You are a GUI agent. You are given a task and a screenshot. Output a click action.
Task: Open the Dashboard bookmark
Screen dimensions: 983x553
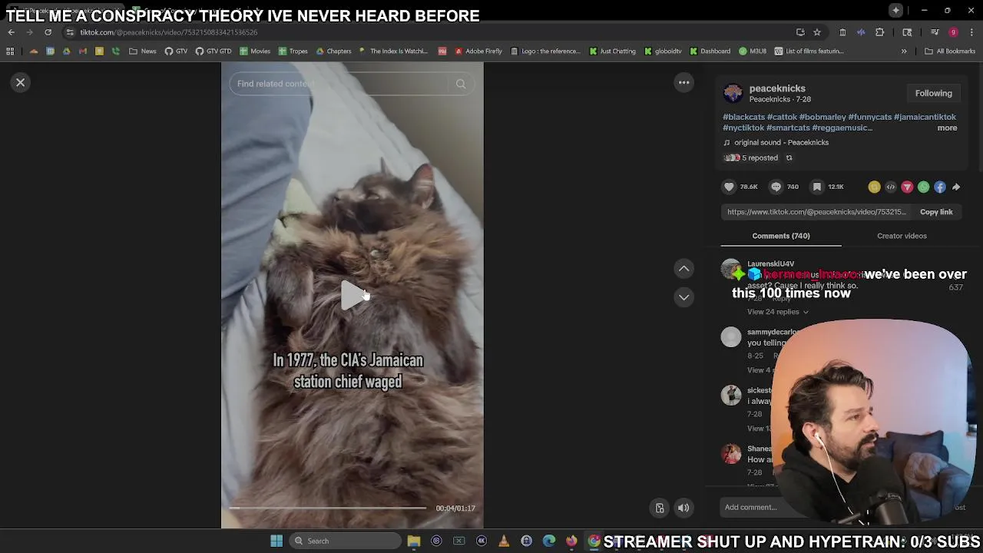710,51
